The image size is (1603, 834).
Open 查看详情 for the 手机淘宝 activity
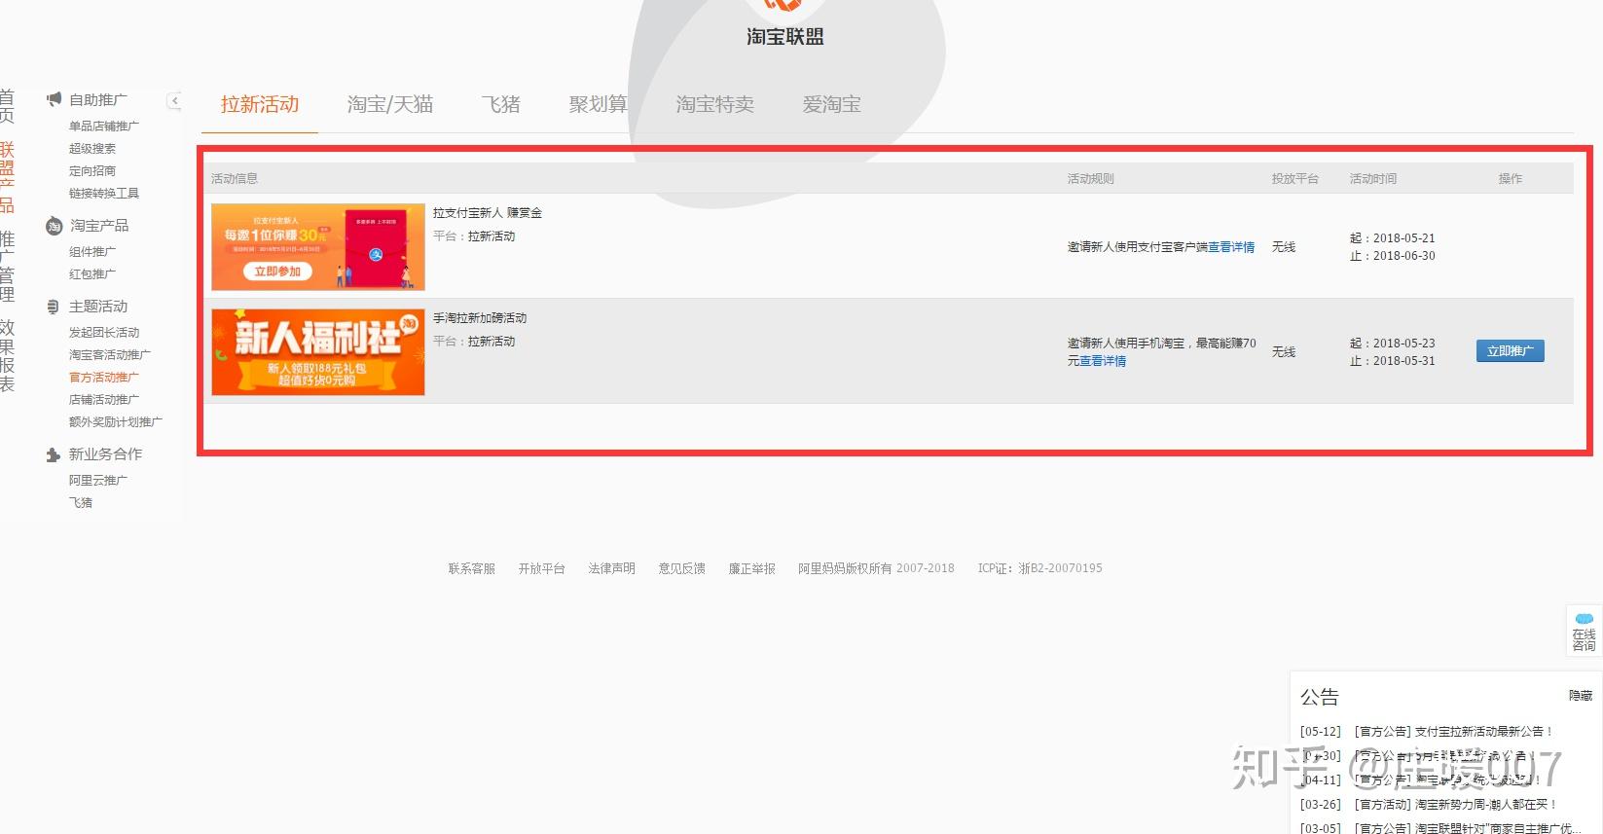(1103, 361)
